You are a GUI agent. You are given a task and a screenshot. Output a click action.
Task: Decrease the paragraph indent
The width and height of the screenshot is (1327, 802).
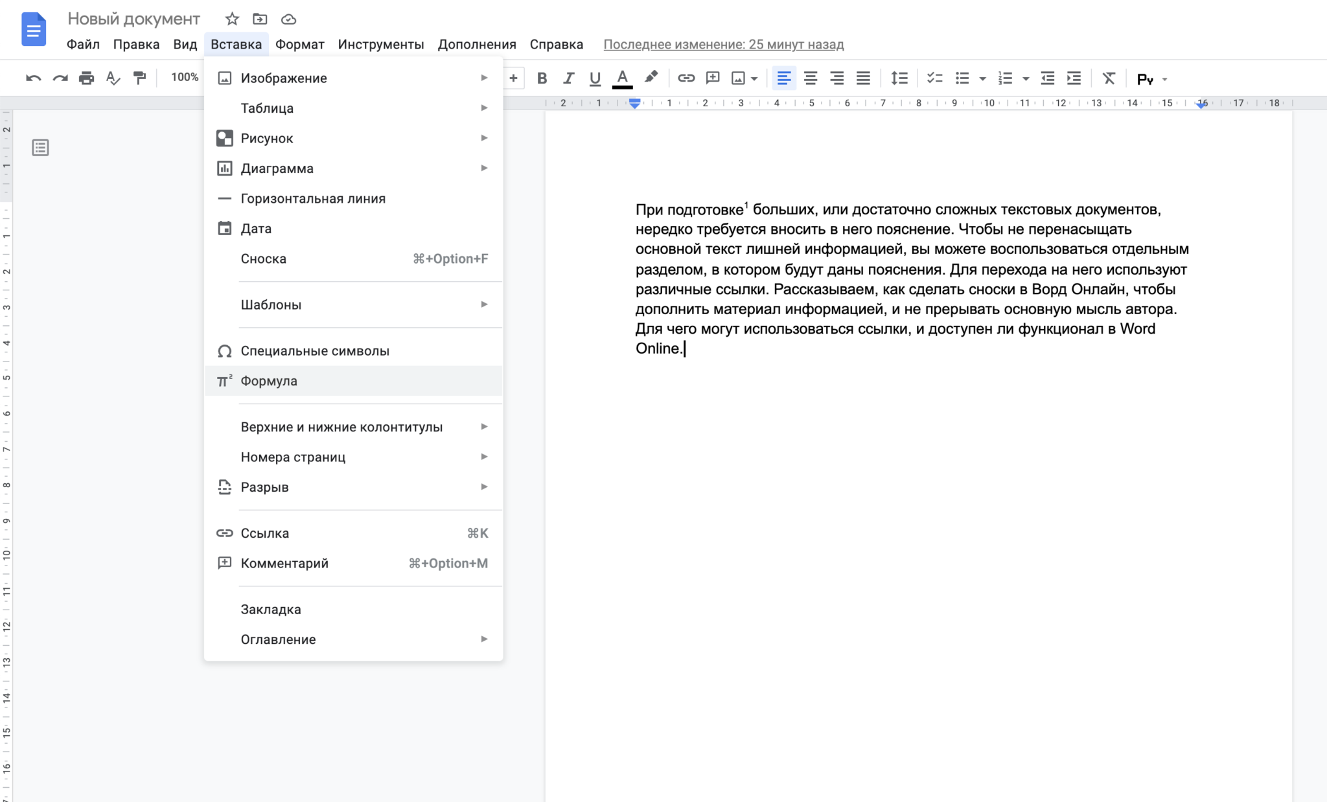[1048, 78]
